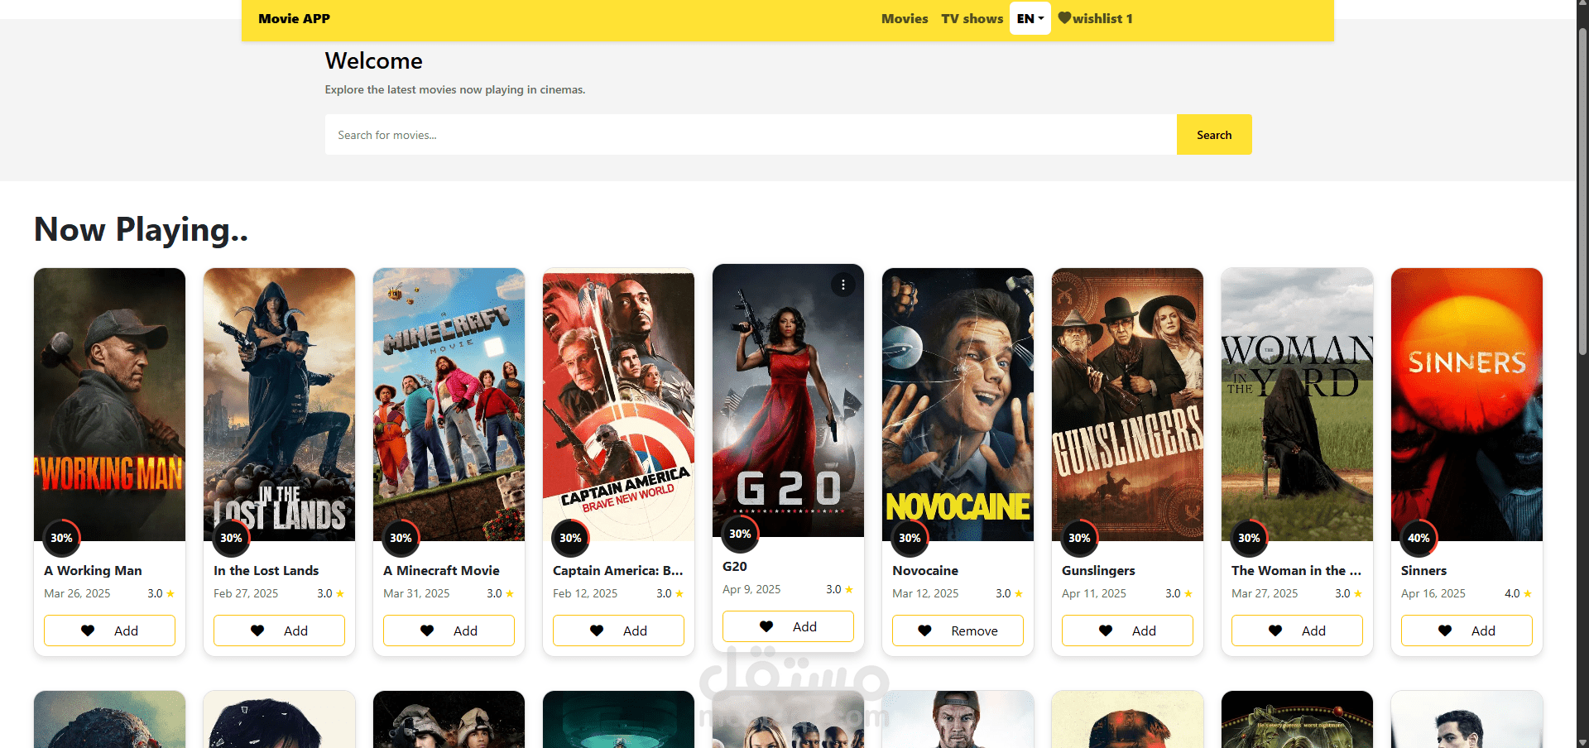
Task: Add Captain America to wishlist
Action: coord(618,631)
